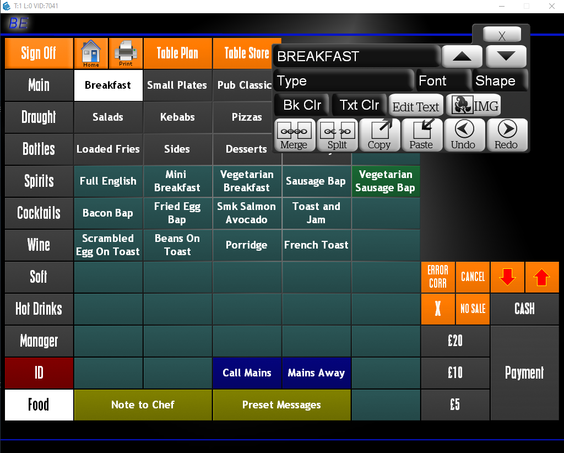
Task: Open Note to Chef
Action: (143, 405)
